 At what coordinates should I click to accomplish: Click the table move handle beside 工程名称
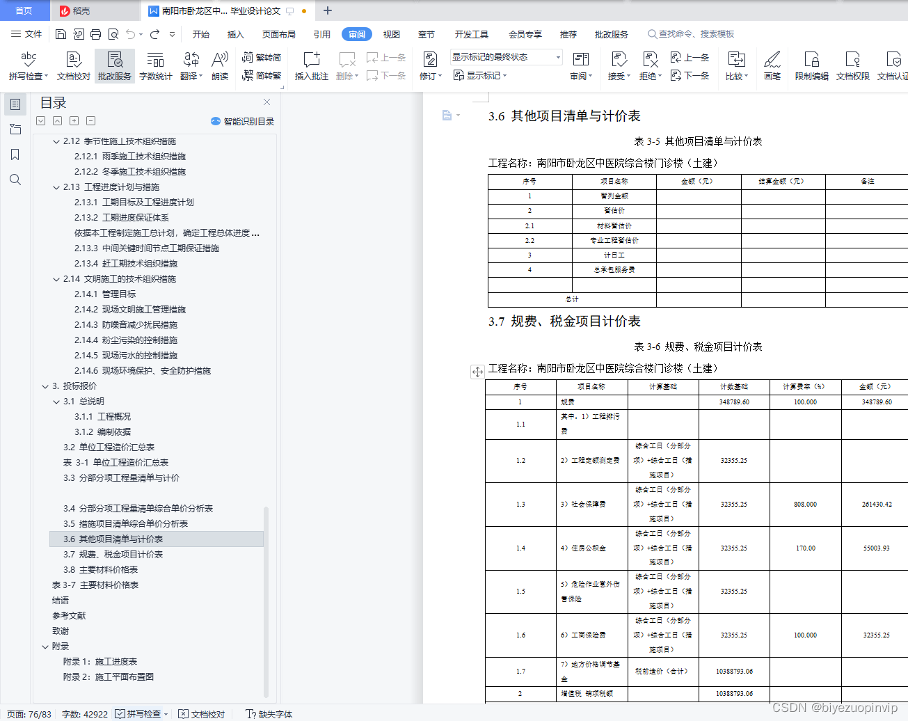[477, 372]
